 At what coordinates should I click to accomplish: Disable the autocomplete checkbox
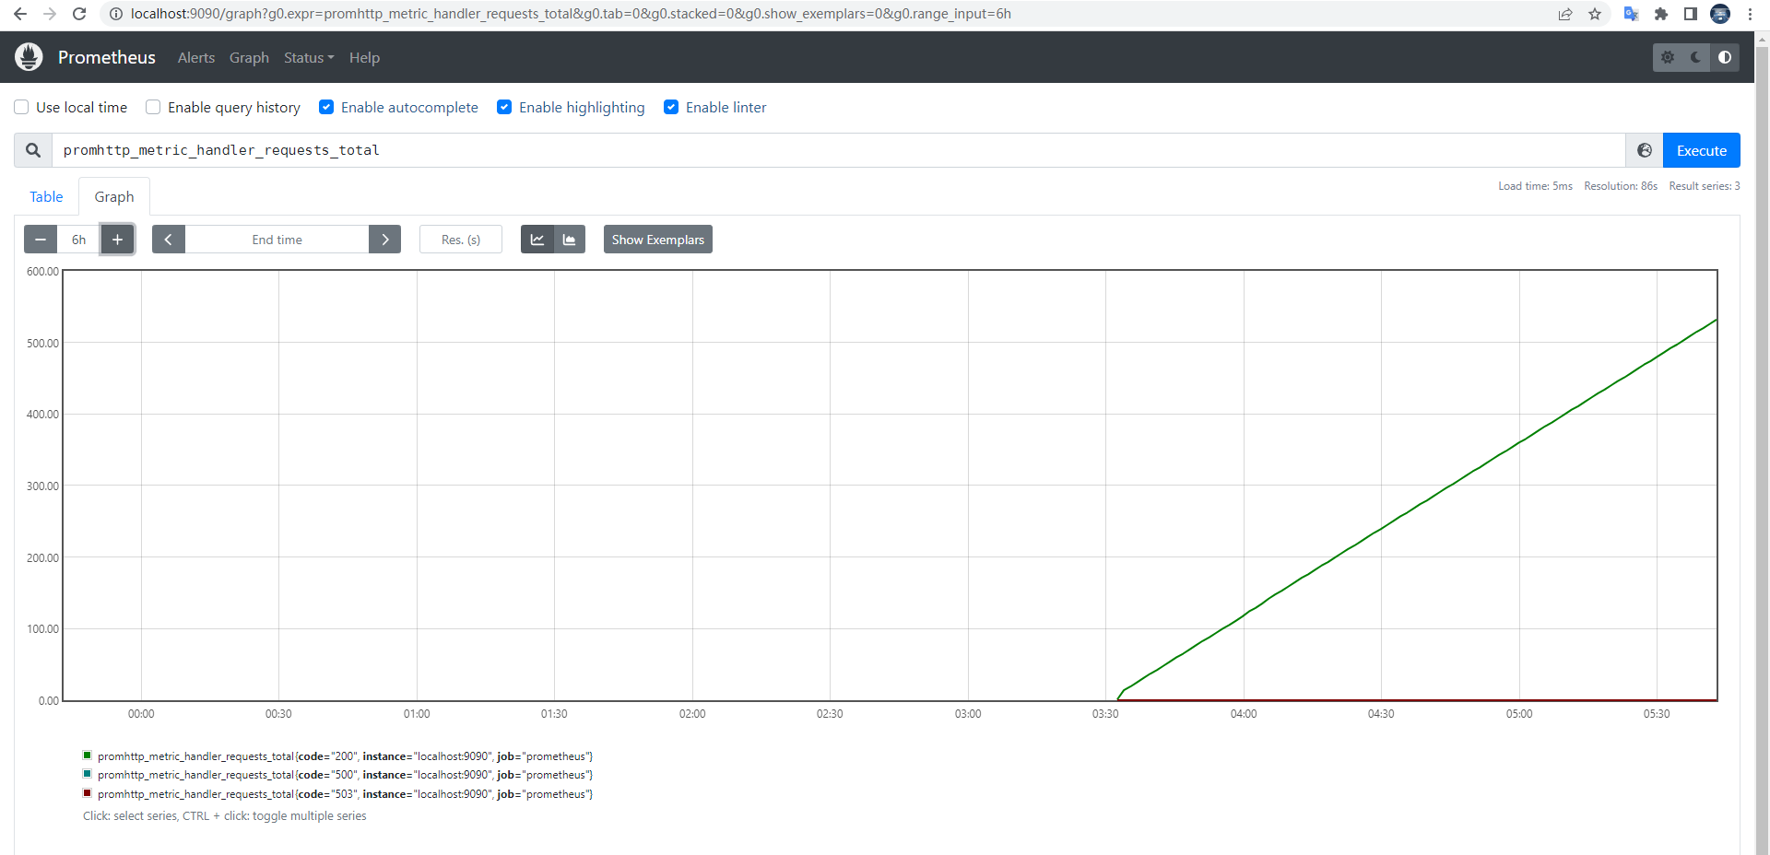click(x=326, y=107)
